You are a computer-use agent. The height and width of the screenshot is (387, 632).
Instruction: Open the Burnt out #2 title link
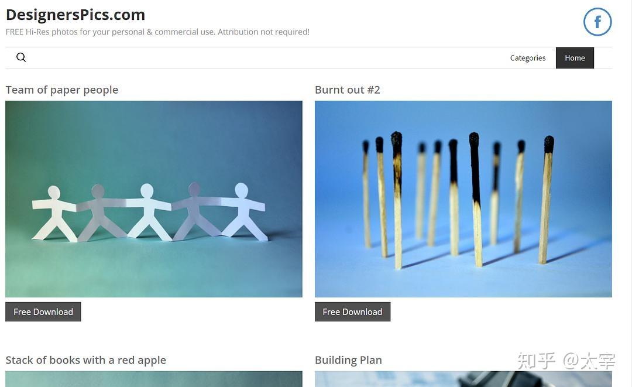coord(347,90)
